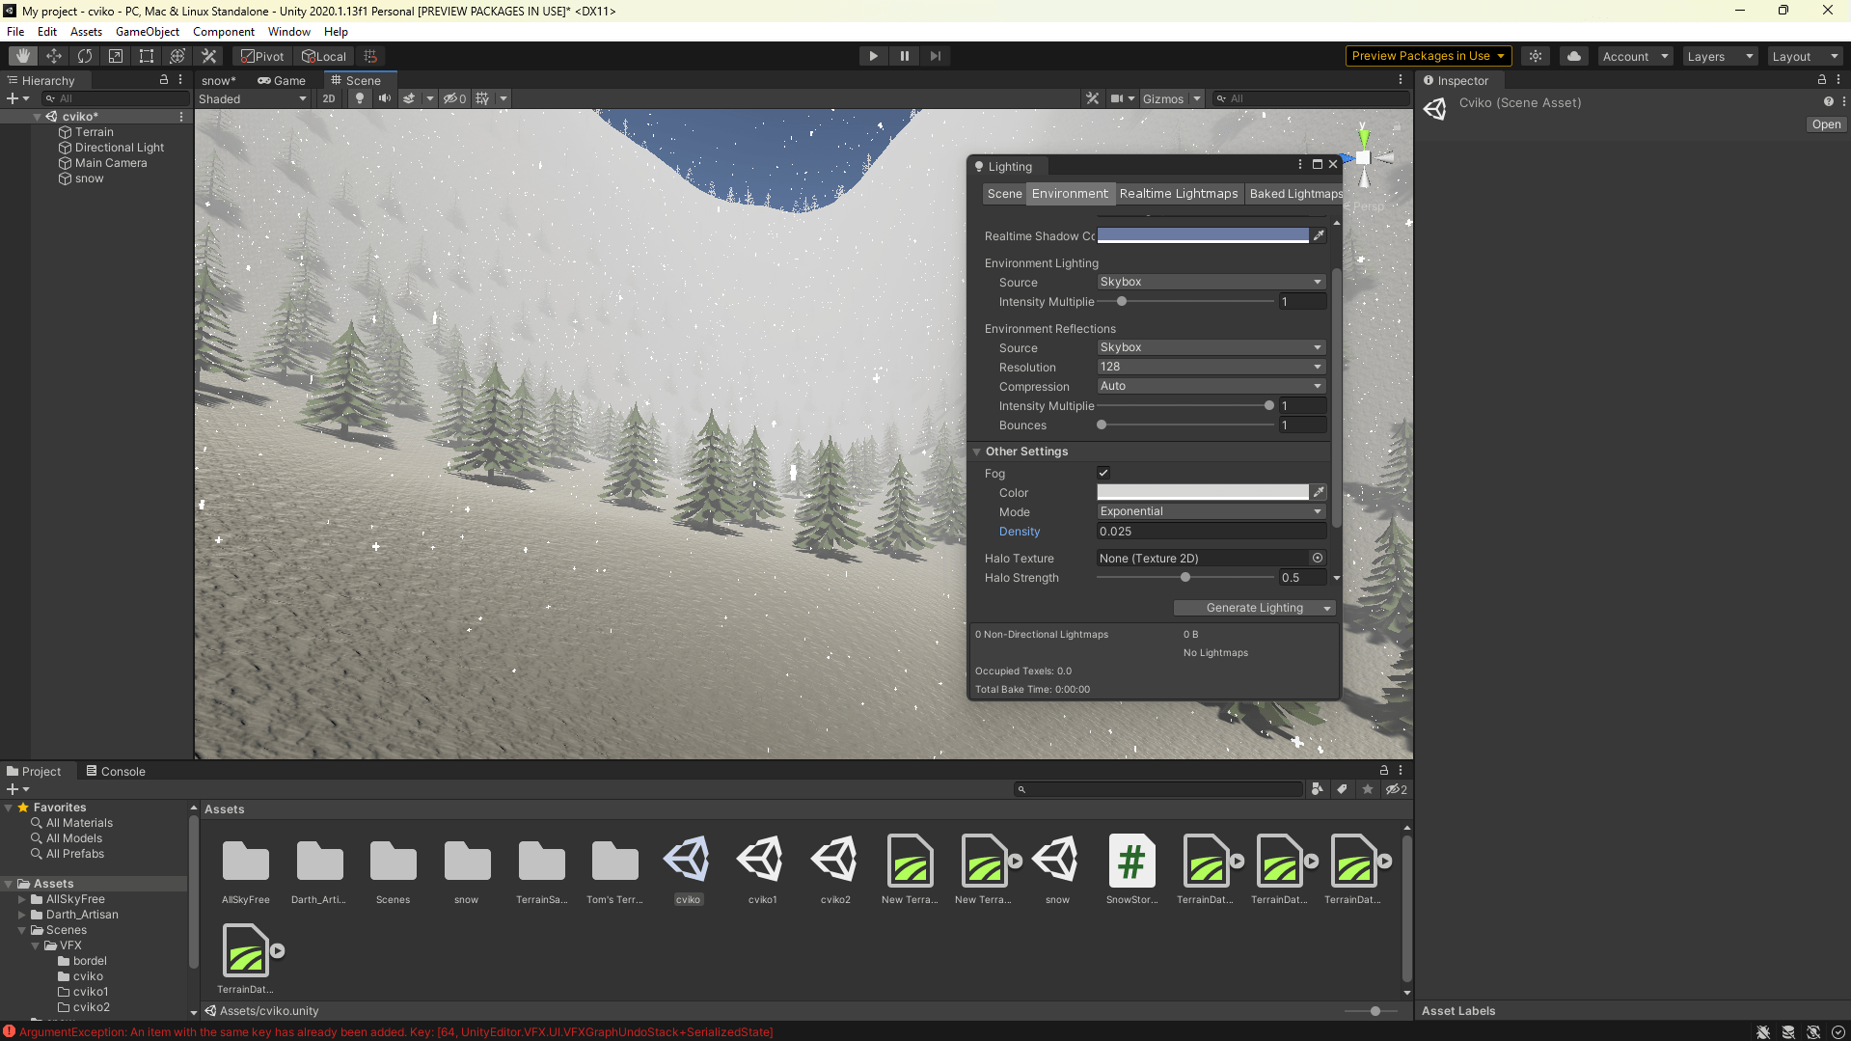Open the Layout dropdown

(1805, 56)
